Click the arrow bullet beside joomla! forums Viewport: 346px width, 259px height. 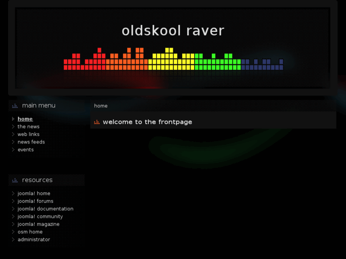click(13, 201)
